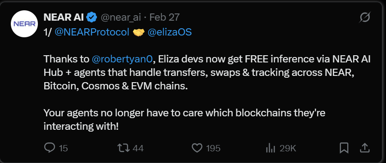386x163 pixels.
Task: Click the 15 replies count
Action: click(x=64, y=148)
